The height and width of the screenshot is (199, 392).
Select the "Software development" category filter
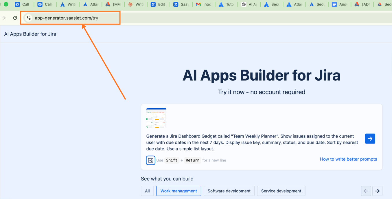229,191
